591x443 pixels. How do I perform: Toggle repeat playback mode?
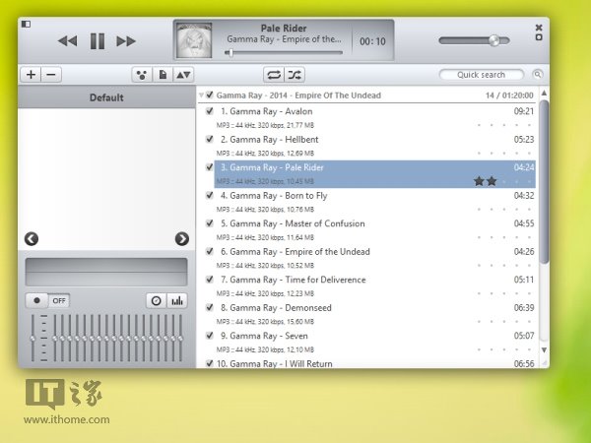click(x=273, y=75)
